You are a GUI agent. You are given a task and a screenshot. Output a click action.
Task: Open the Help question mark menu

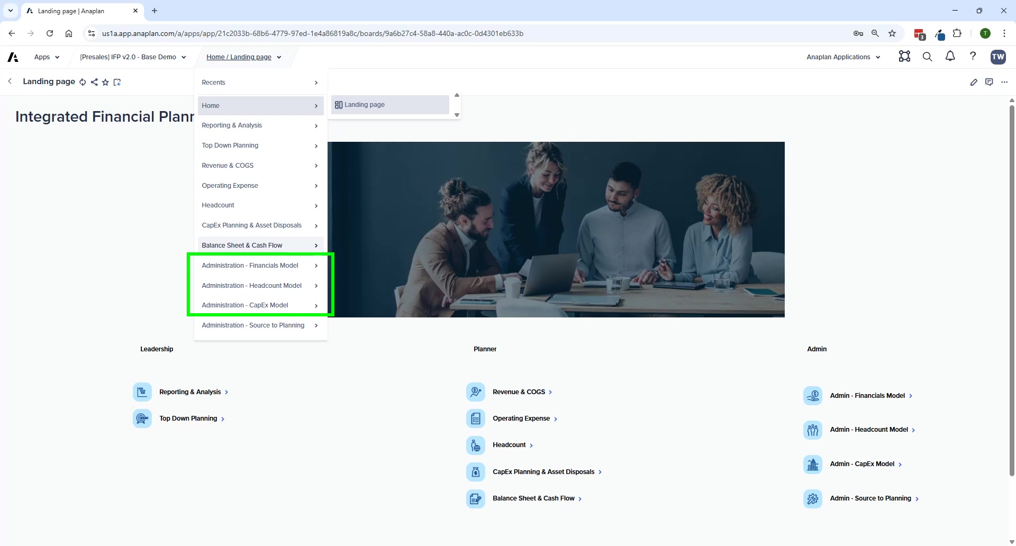pos(973,57)
